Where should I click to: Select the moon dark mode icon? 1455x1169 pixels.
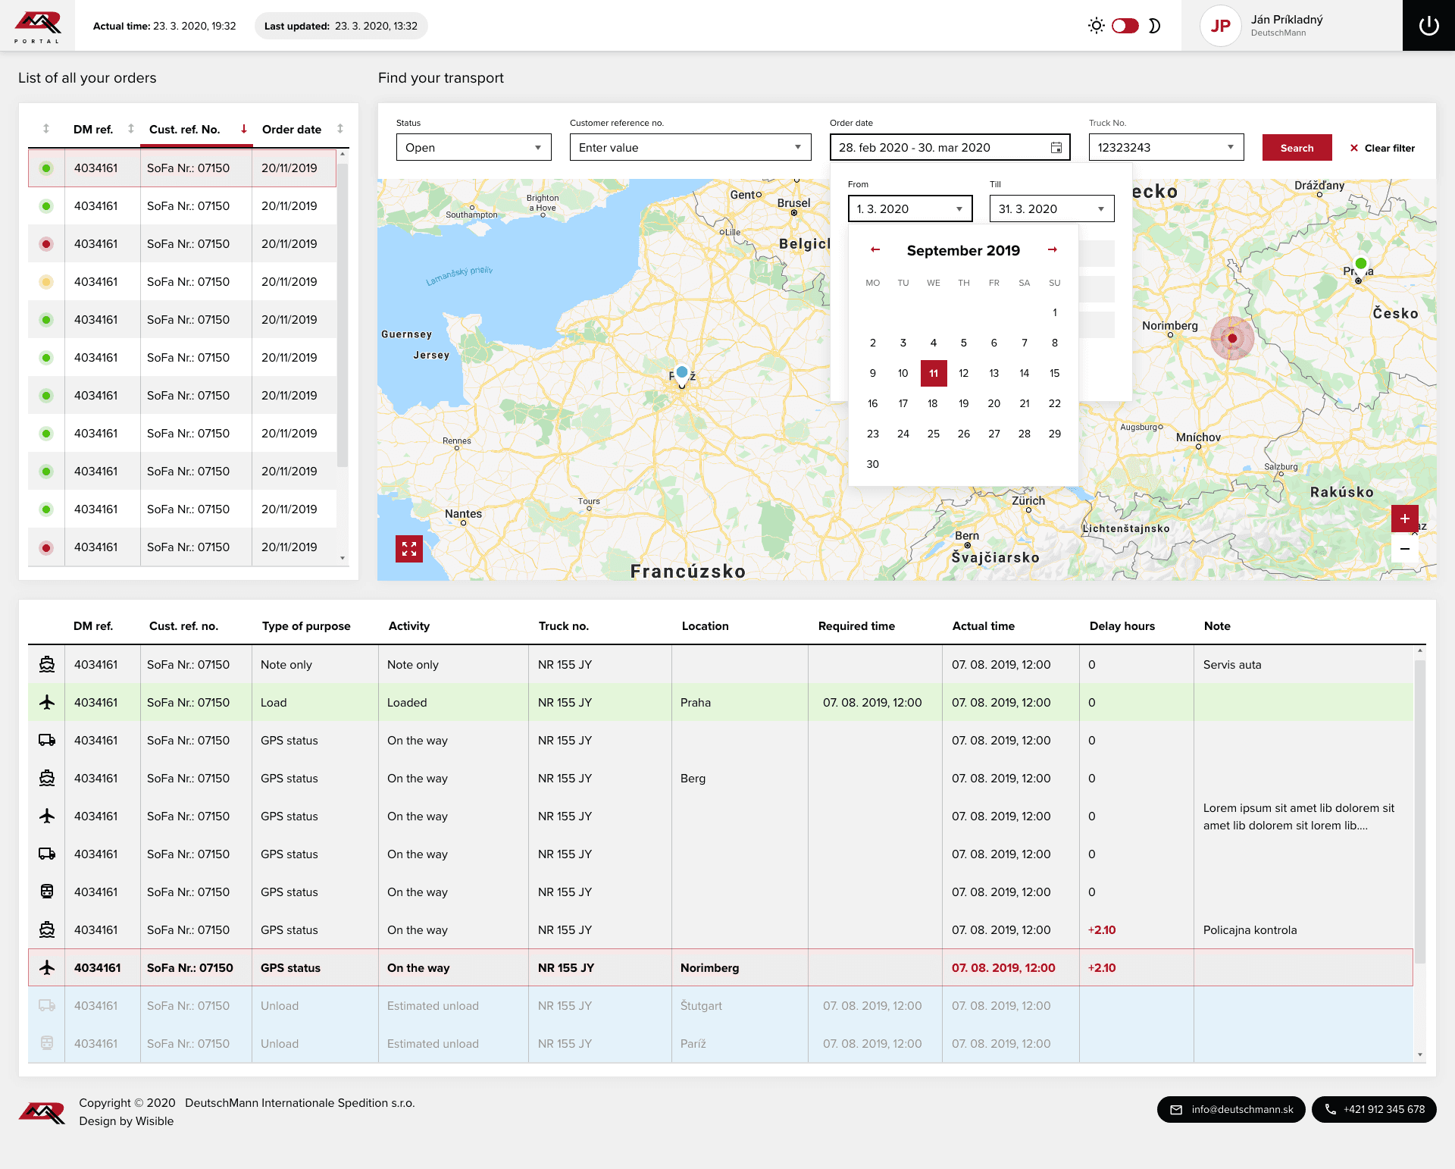(x=1154, y=26)
